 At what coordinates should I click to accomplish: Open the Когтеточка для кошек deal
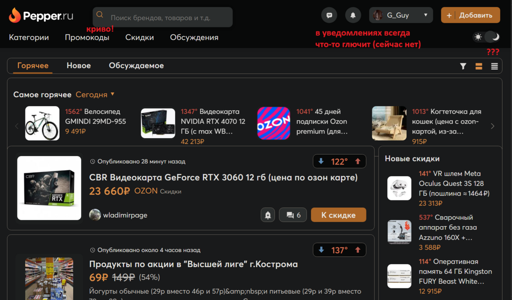click(446, 121)
